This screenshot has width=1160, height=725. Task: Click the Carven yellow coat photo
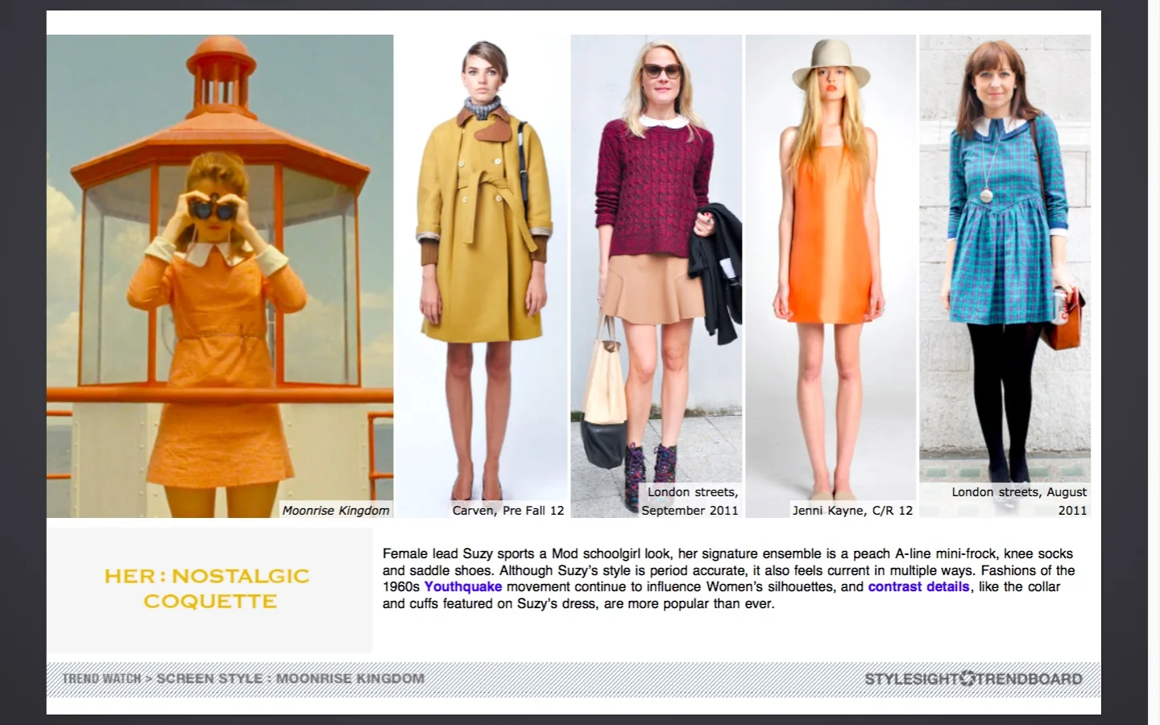[482, 275]
